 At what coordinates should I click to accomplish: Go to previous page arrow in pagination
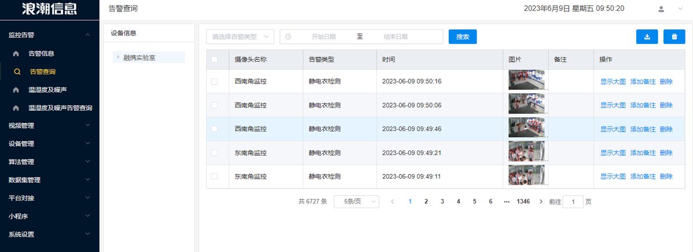click(x=393, y=201)
